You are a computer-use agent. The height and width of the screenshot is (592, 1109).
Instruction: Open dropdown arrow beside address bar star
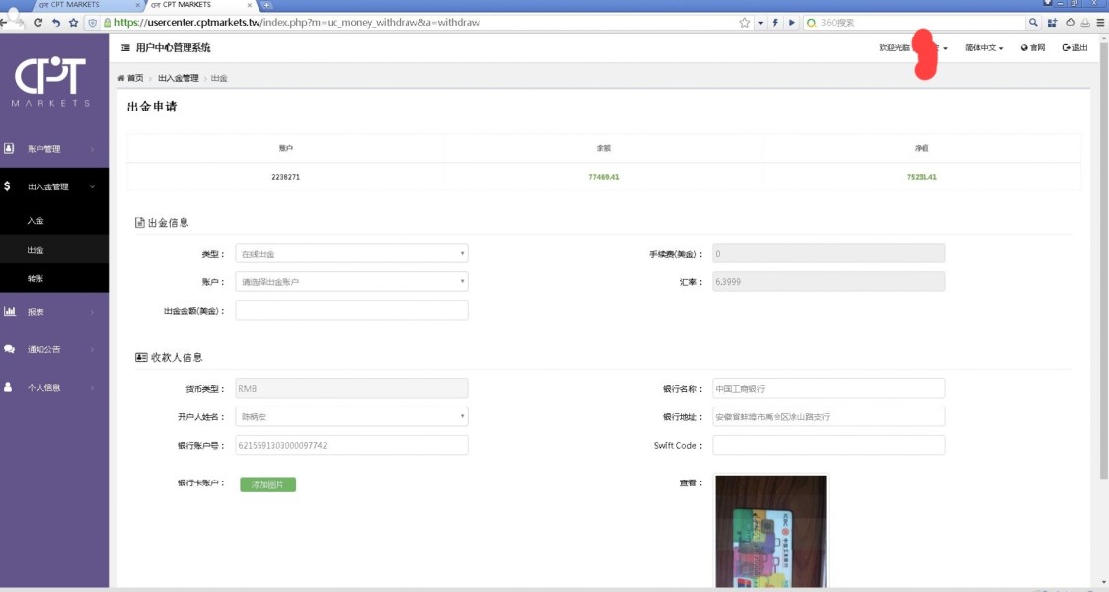761,23
